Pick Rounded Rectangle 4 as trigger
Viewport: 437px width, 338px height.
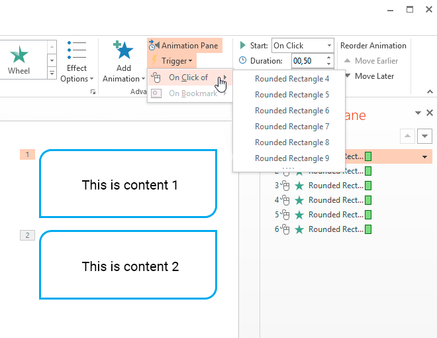(x=291, y=79)
